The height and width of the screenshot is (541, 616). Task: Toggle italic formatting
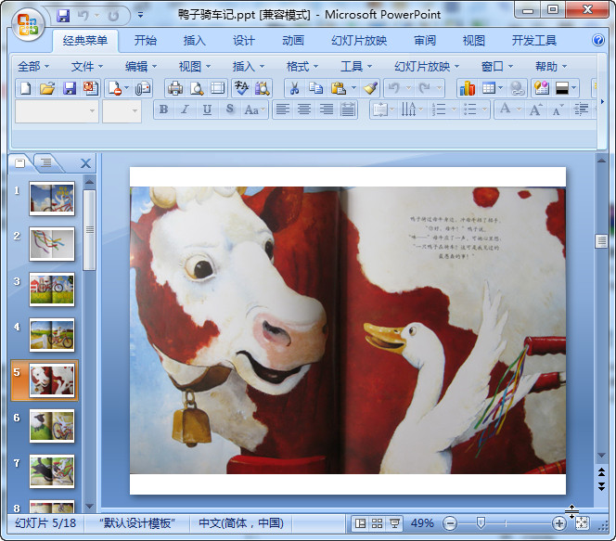(x=185, y=109)
